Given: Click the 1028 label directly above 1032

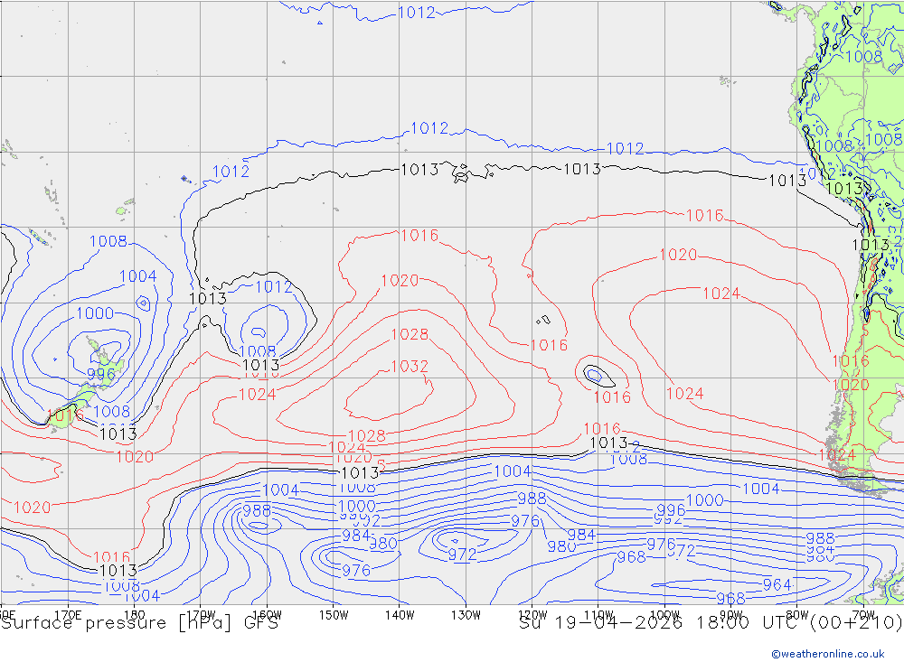Looking at the screenshot, I should click(410, 335).
